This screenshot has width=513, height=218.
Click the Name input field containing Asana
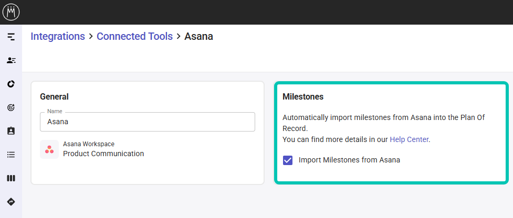coord(148,122)
